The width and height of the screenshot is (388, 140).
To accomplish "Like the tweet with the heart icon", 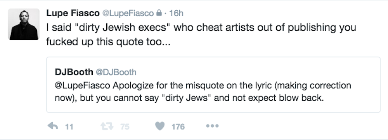I will [x=160, y=126].
